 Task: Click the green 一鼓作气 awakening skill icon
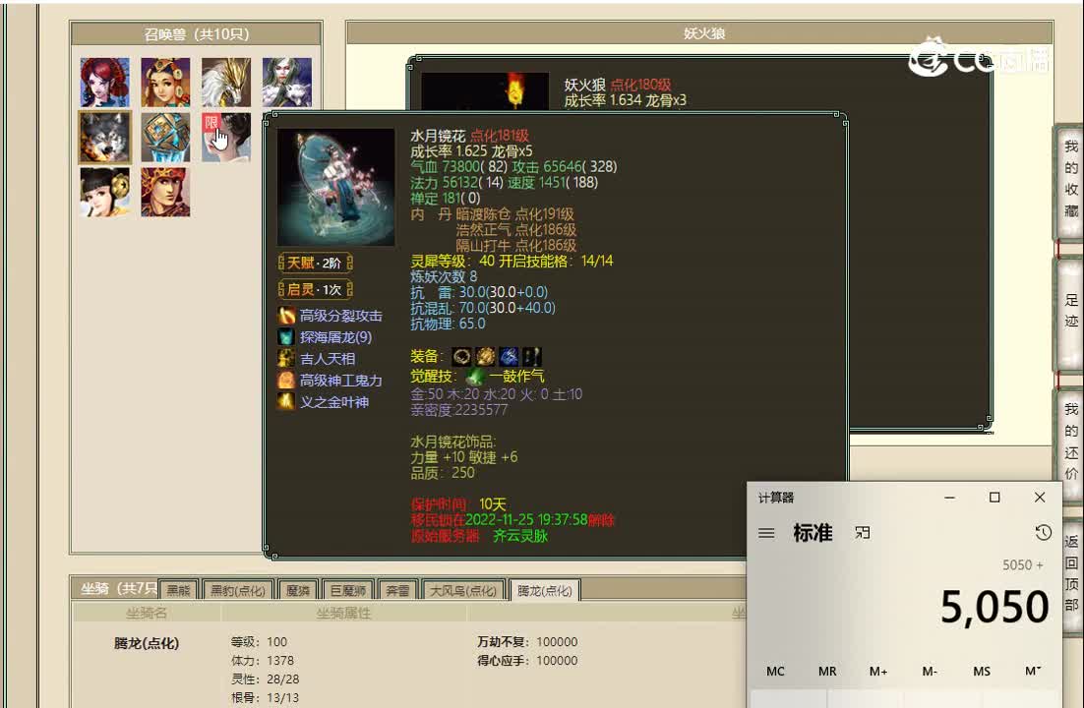tap(474, 376)
